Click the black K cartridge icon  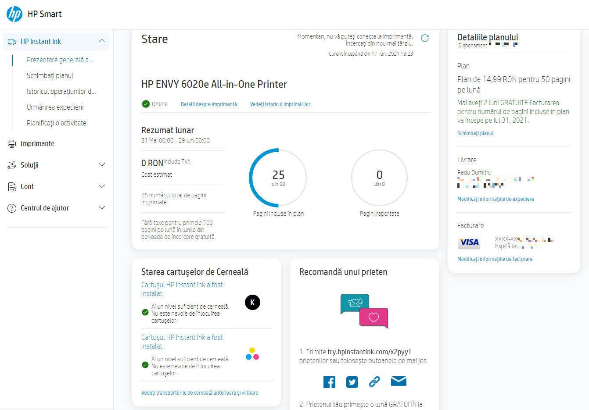click(x=252, y=302)
